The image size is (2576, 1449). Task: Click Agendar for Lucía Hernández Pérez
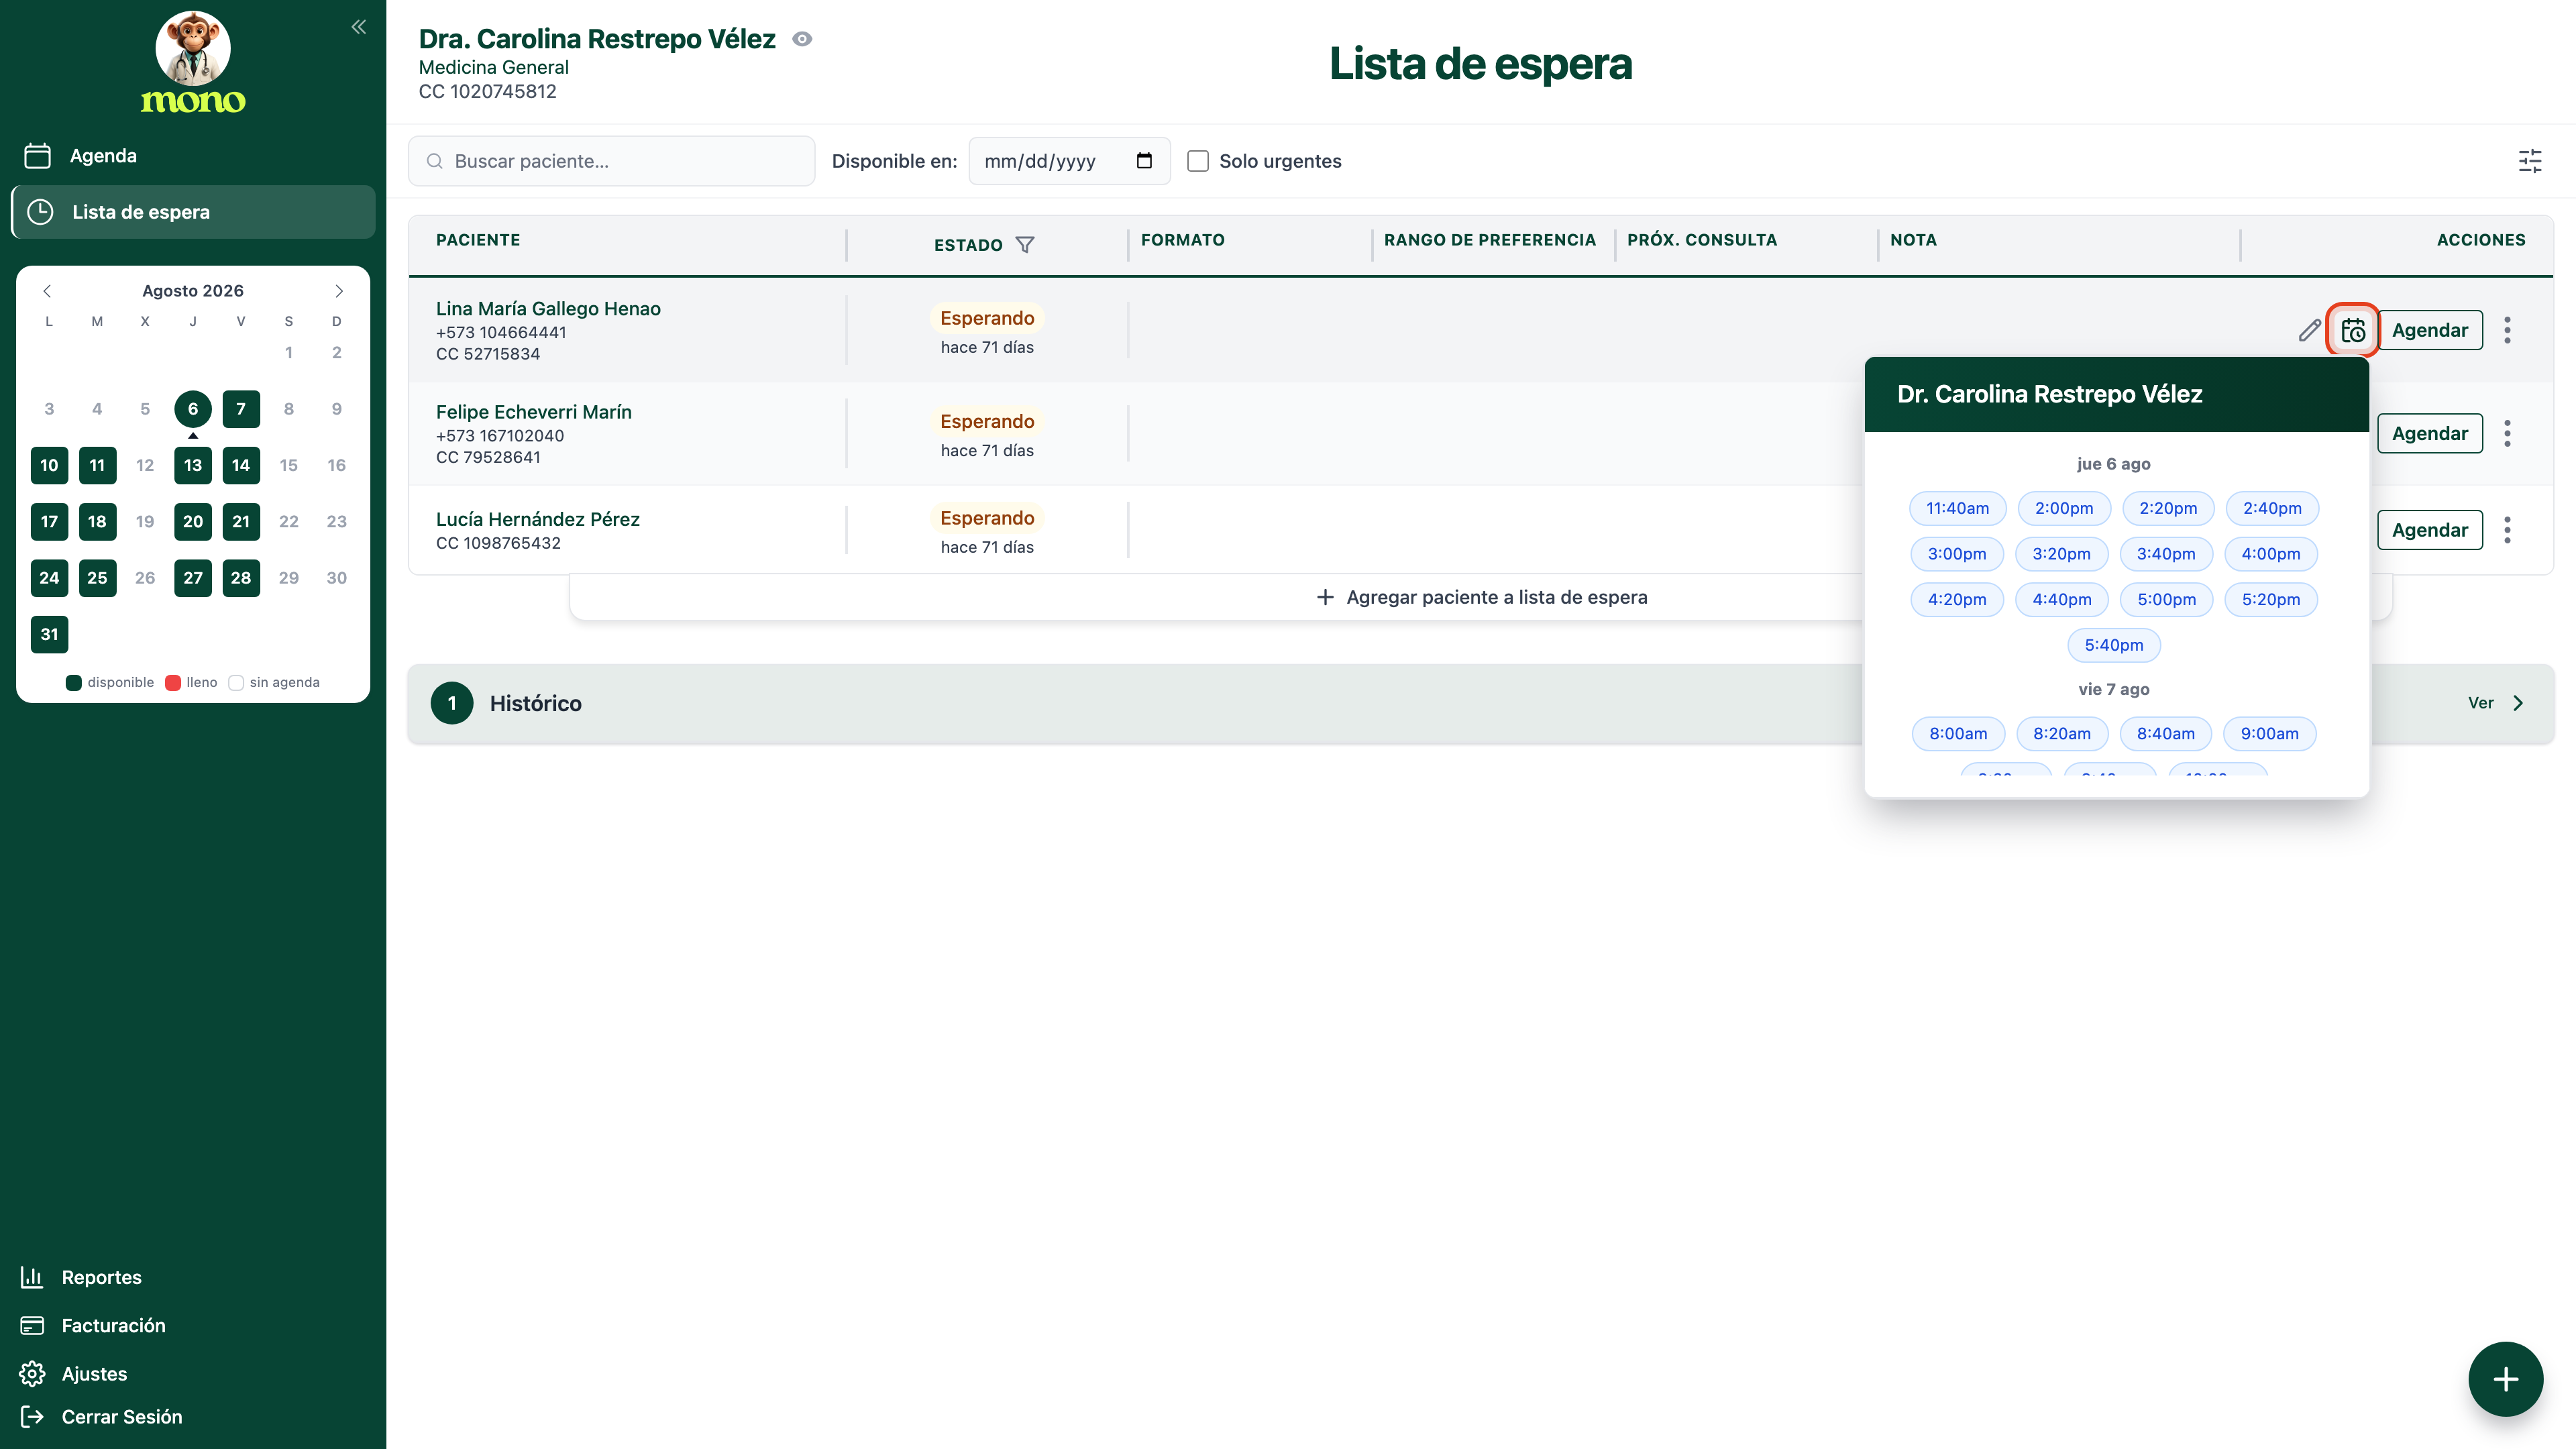click(2430, 530)
